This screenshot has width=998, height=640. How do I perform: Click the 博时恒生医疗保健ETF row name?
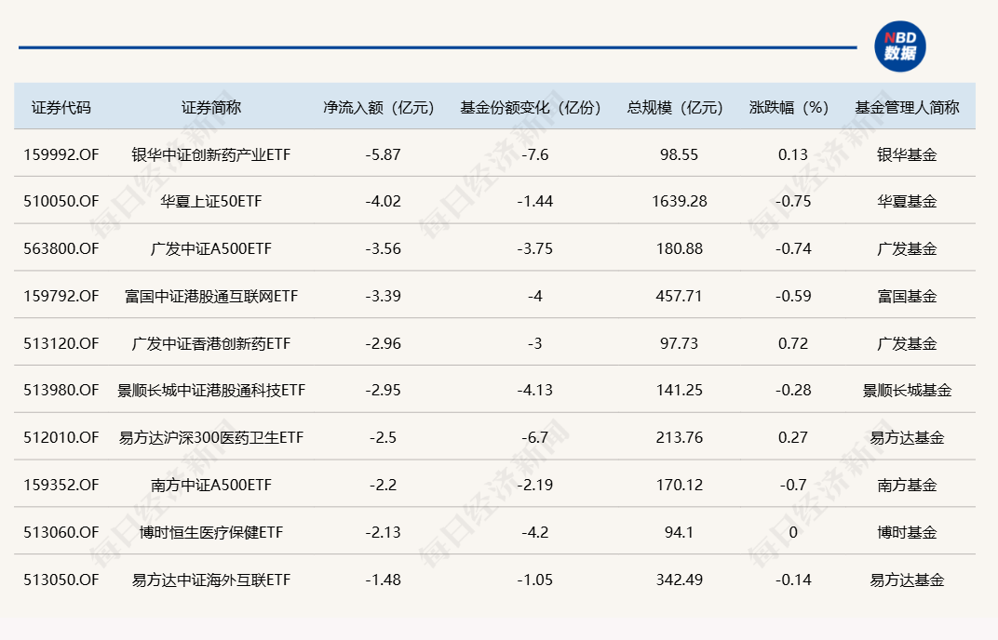pyautogui.click(x=211, y=533)
